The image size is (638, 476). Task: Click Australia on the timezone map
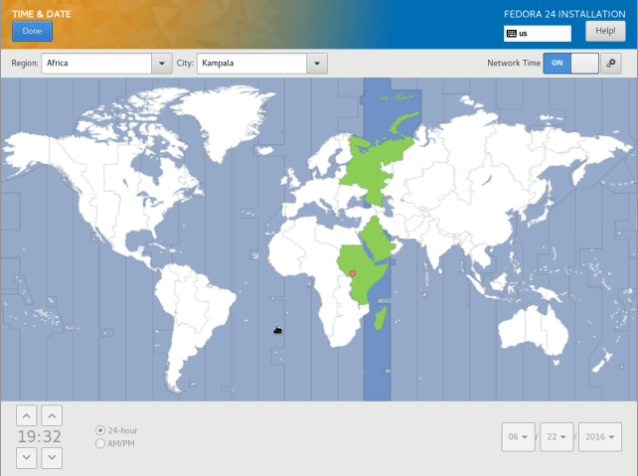tap(533, 330)
